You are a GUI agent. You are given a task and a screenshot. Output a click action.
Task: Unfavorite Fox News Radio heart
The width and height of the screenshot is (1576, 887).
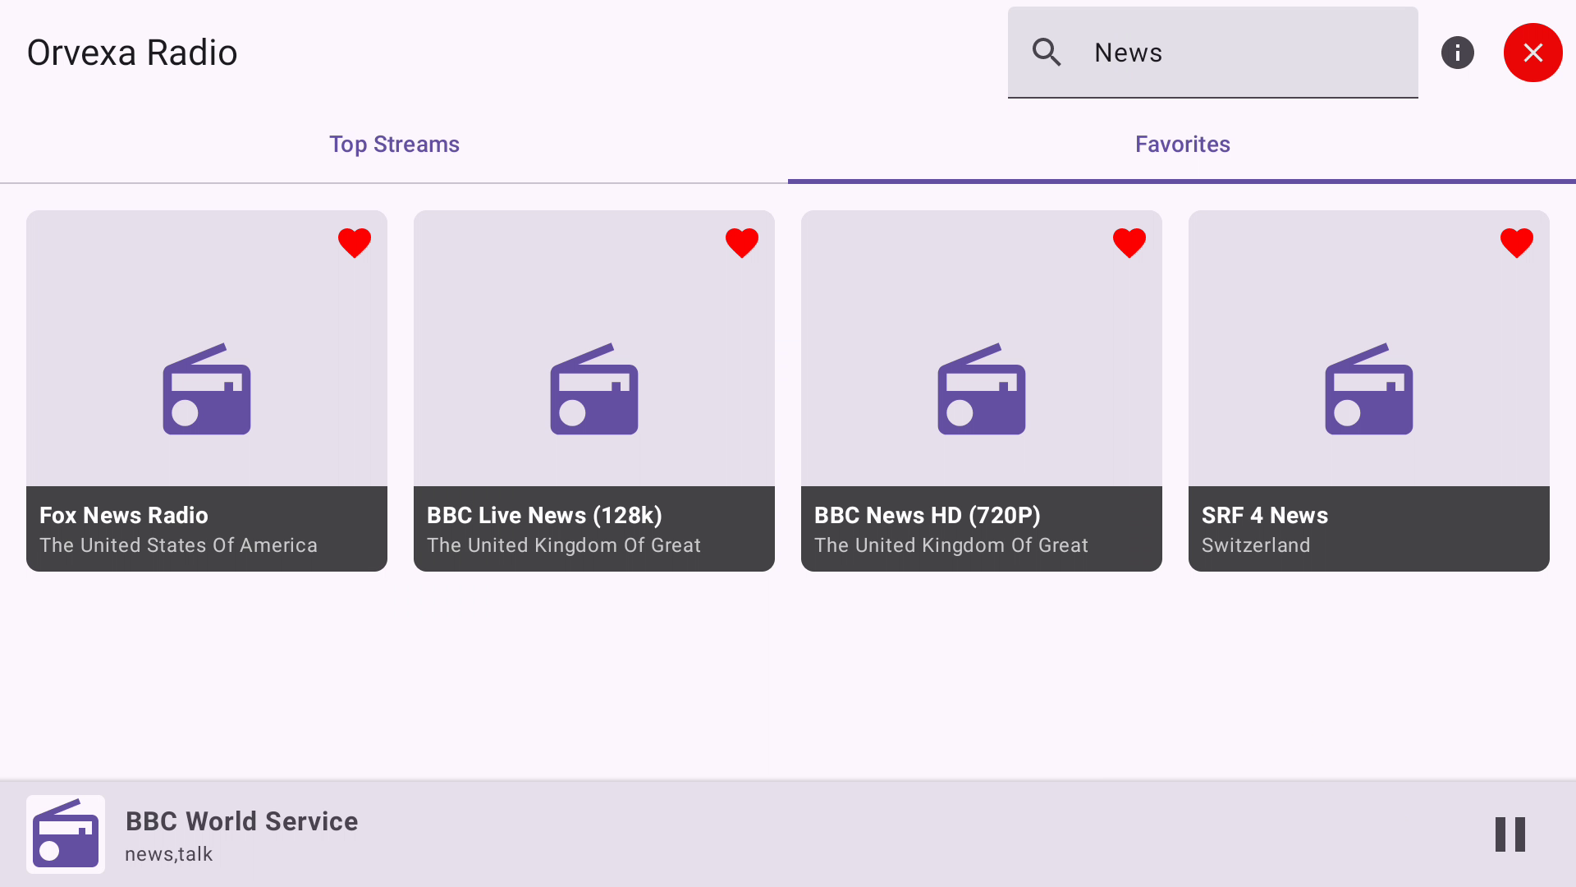coord(355,243)
